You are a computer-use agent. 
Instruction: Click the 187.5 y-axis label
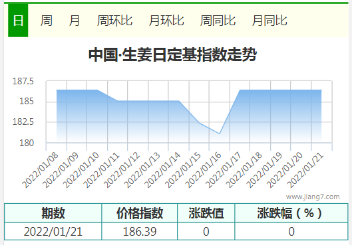(x=23, y=81)
